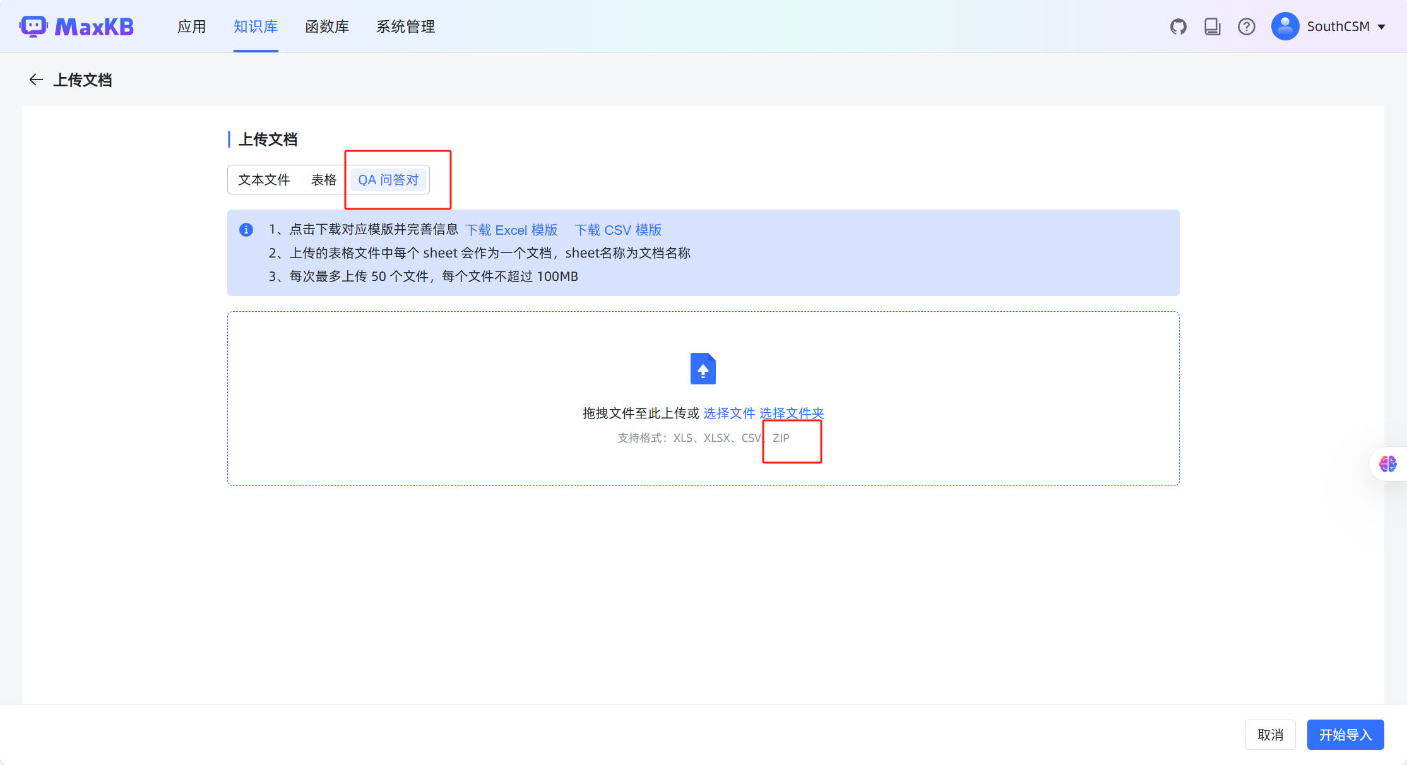Screen dimensions: 1407x765
Task: Click the SouthCSM username text
Action: pyautogui.click(x=1338, y=27)
